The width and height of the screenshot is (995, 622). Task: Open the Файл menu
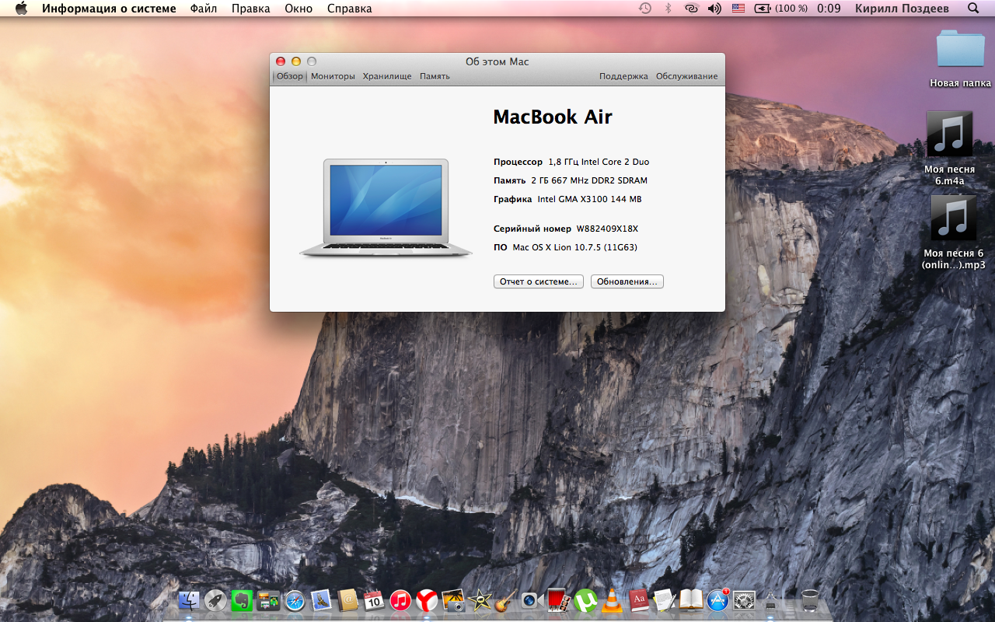click(204, 9)
